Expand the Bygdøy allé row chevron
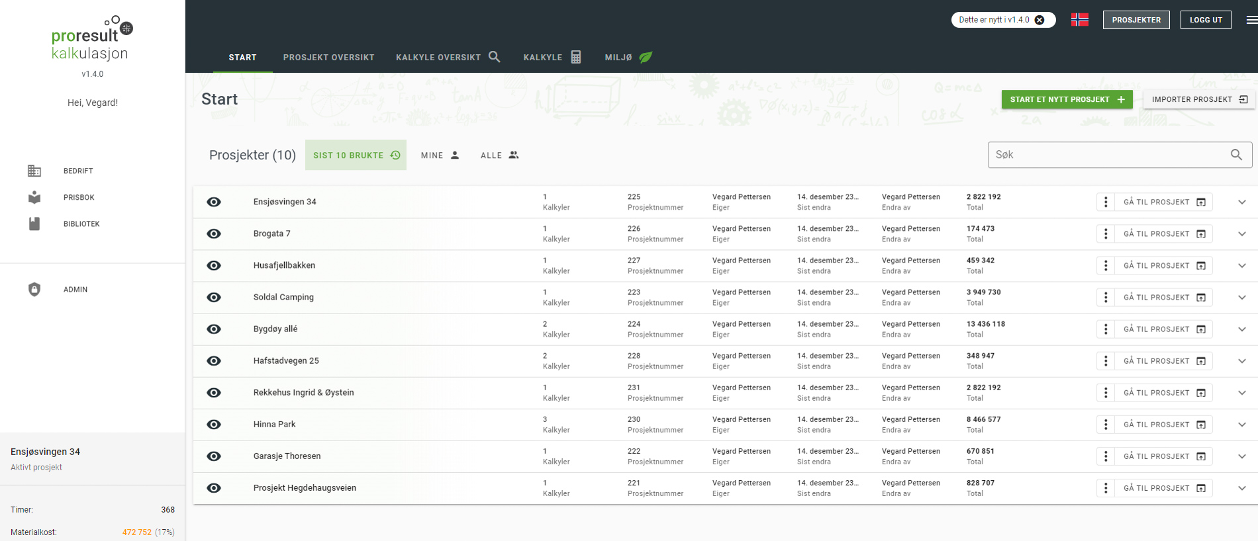 coord(1241,329)
